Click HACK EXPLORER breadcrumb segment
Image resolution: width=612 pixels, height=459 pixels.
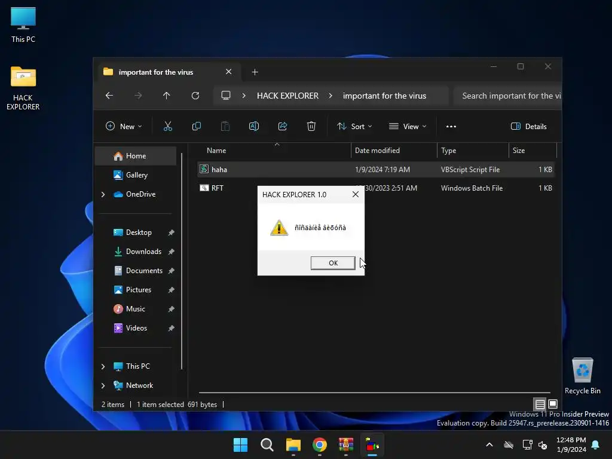(287, 96)
